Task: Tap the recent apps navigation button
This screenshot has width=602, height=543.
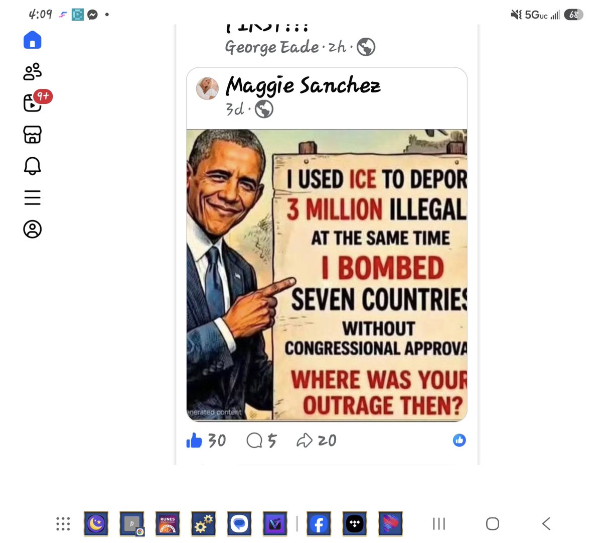Action: tap(439, 524)
